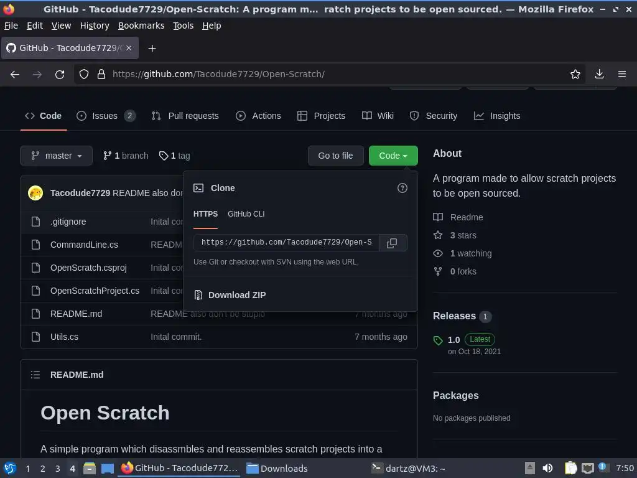Click the tray icon with notification badge
637x478 pixels.
click(x=602, y=467)
